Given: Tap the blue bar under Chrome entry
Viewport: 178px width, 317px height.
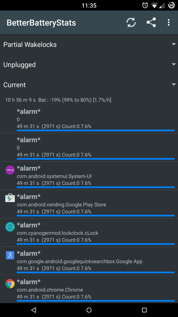Looking at the screenshot, I should tap(95, 301).
